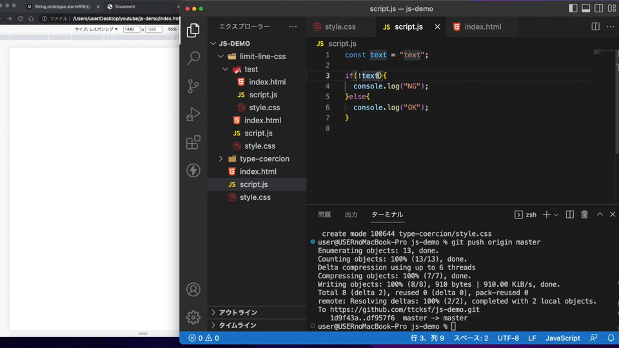This screenshot has height=348, width=619.
Task: Change indentation via スペース: 2
Action: coord(471,338)
